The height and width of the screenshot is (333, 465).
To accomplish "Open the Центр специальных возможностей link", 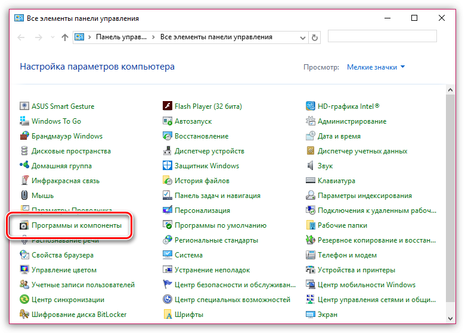I will pos(232,300).
